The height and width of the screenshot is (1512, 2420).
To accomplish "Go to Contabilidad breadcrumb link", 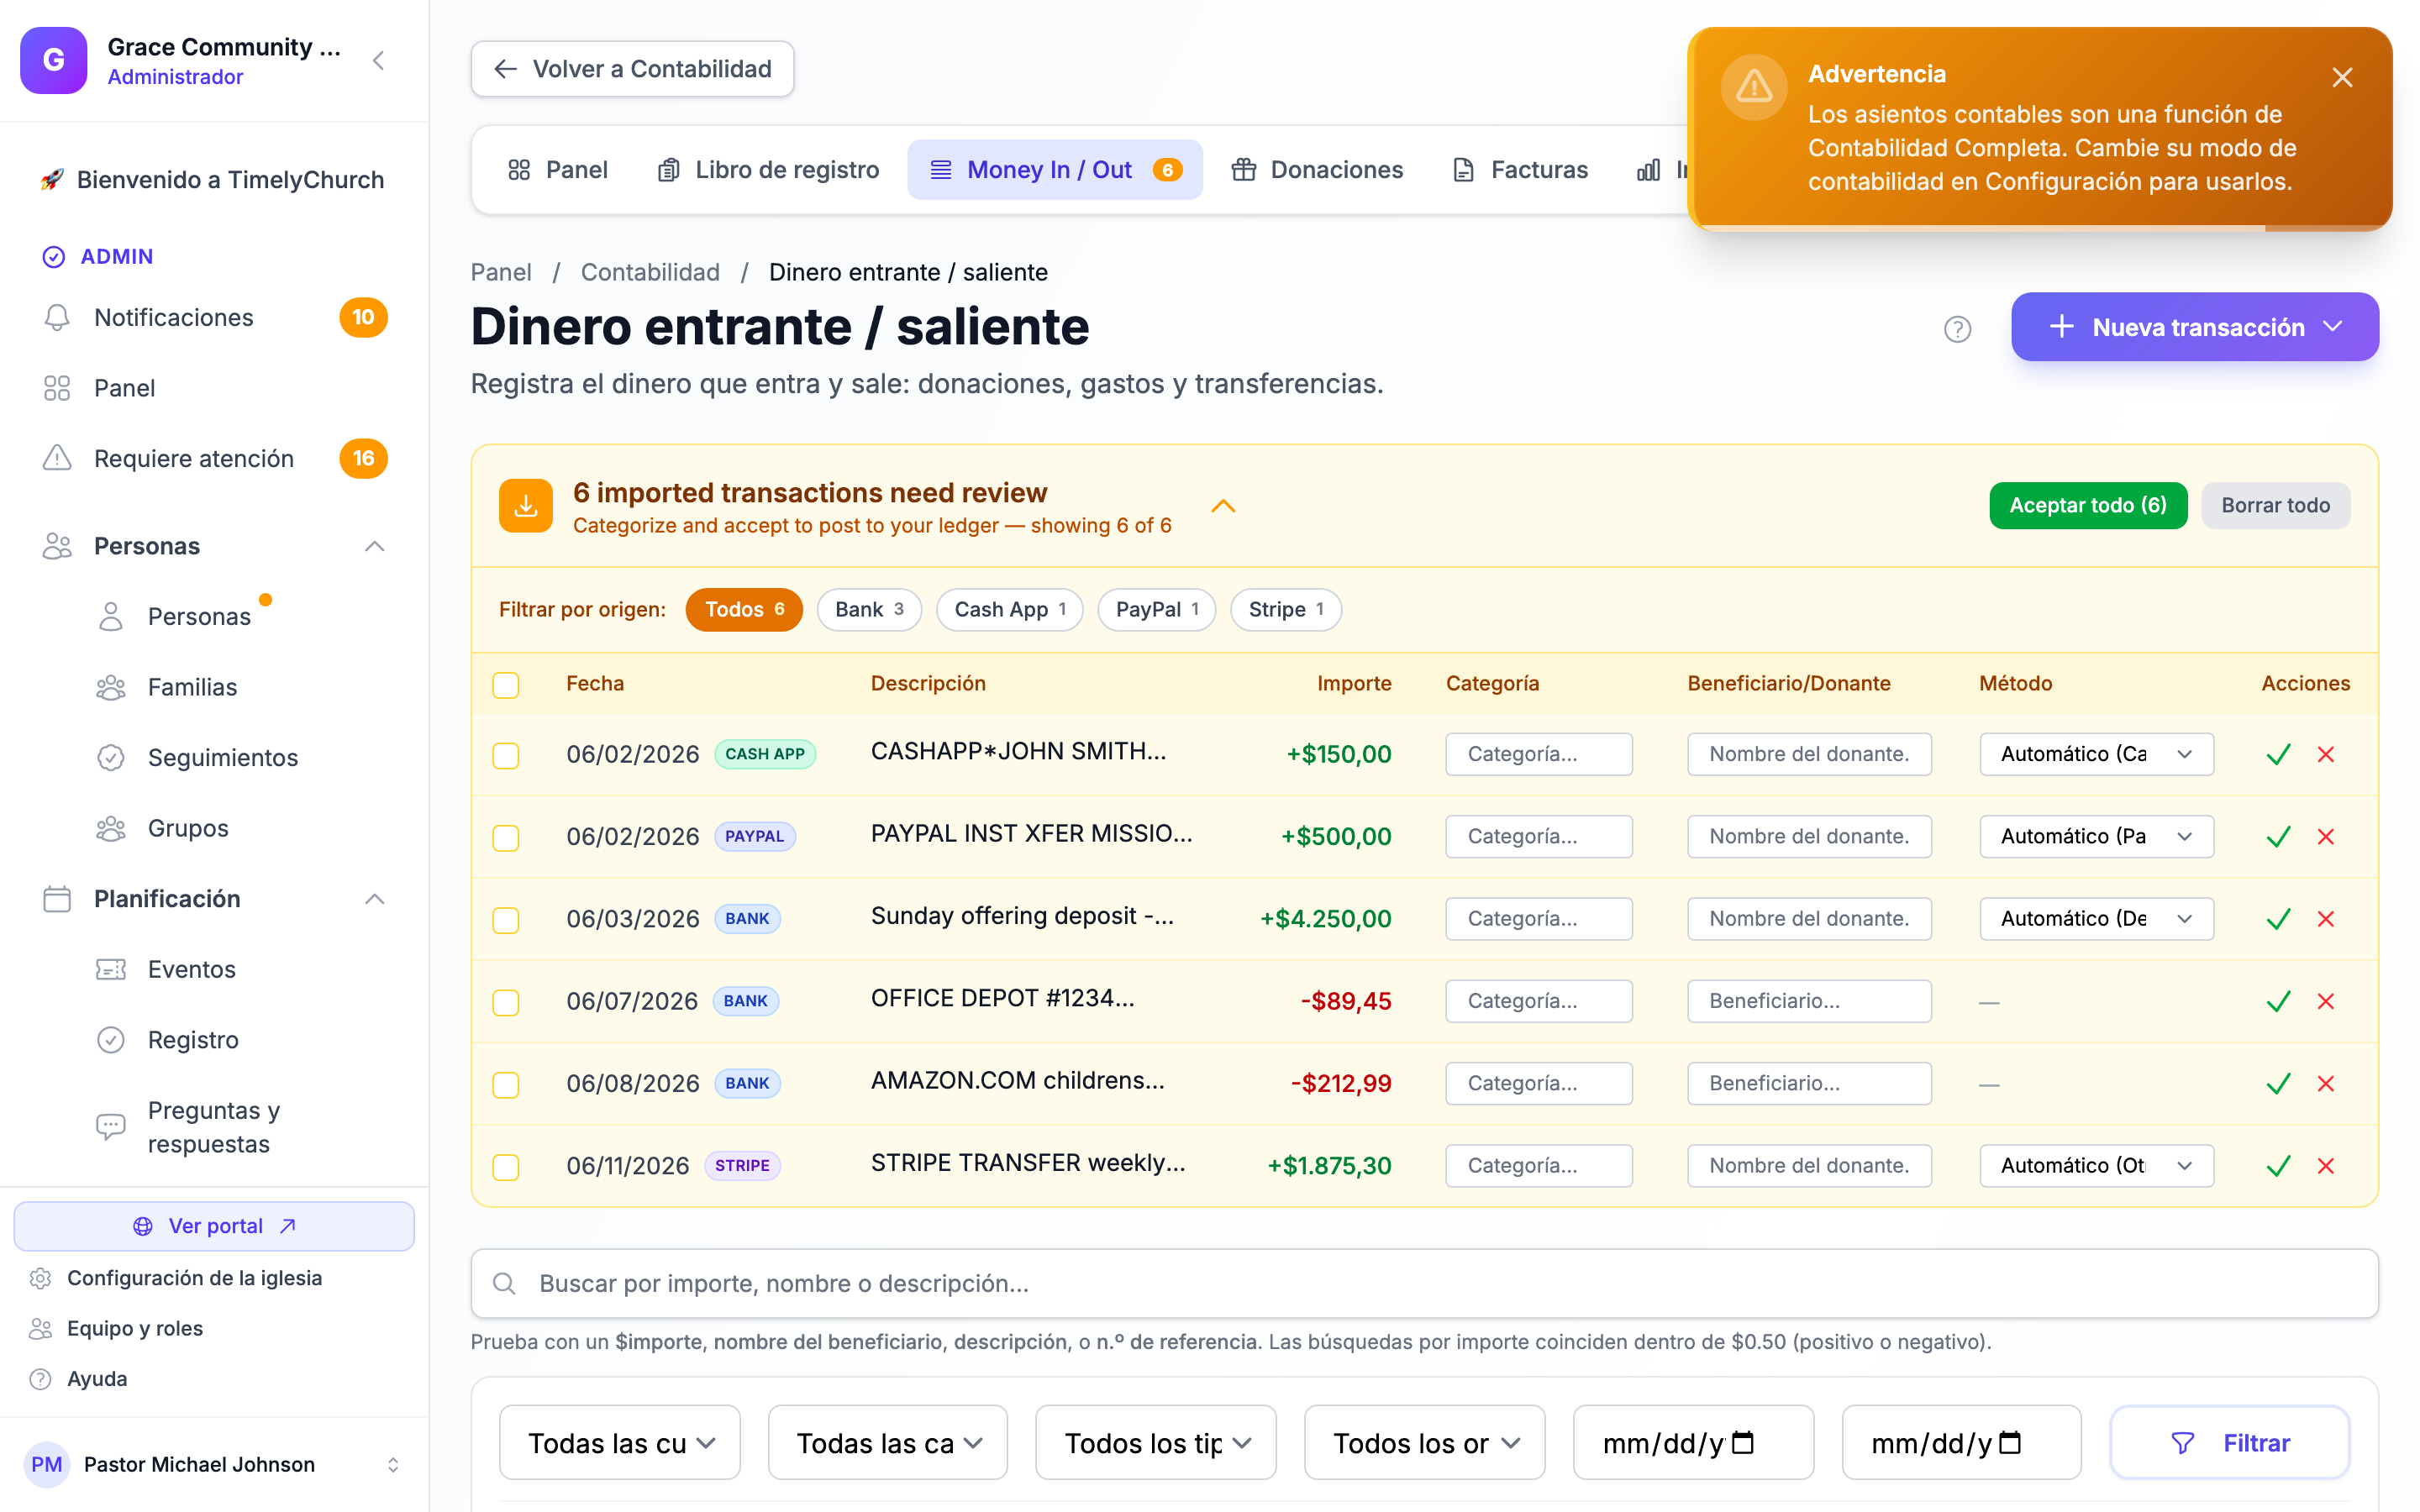I will (x=650, y=272).
